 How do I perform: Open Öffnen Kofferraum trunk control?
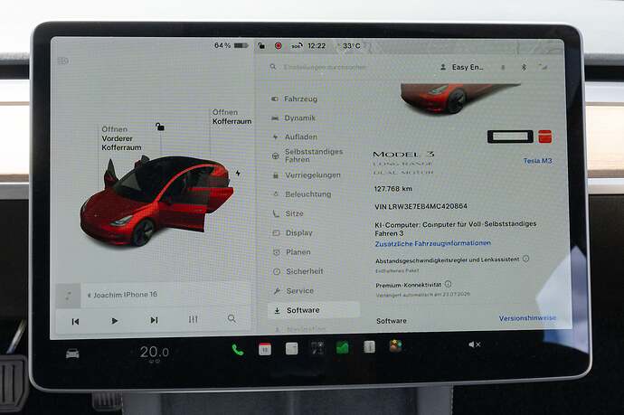coord(232,117)
